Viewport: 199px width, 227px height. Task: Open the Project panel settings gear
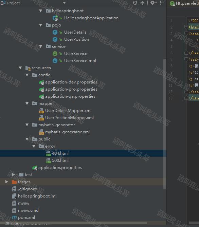pyautogui.click(x=153, y=3)
